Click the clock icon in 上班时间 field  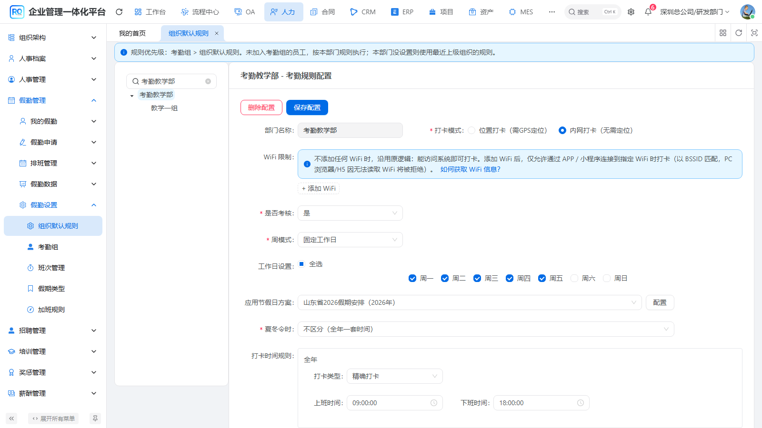434,403
